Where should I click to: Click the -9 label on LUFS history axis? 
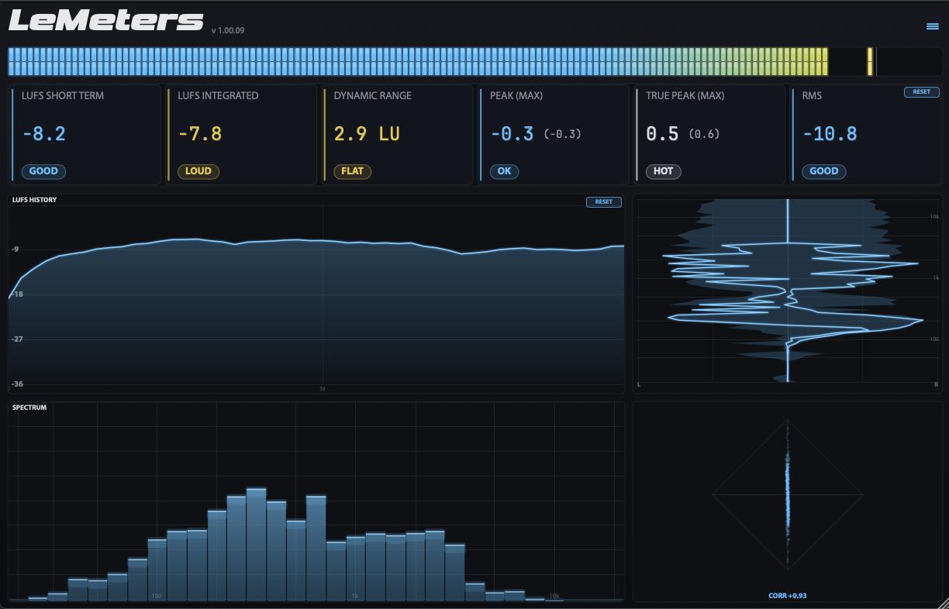15,249
